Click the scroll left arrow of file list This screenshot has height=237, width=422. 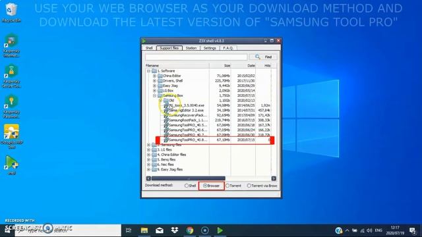(x=148, y=178)
